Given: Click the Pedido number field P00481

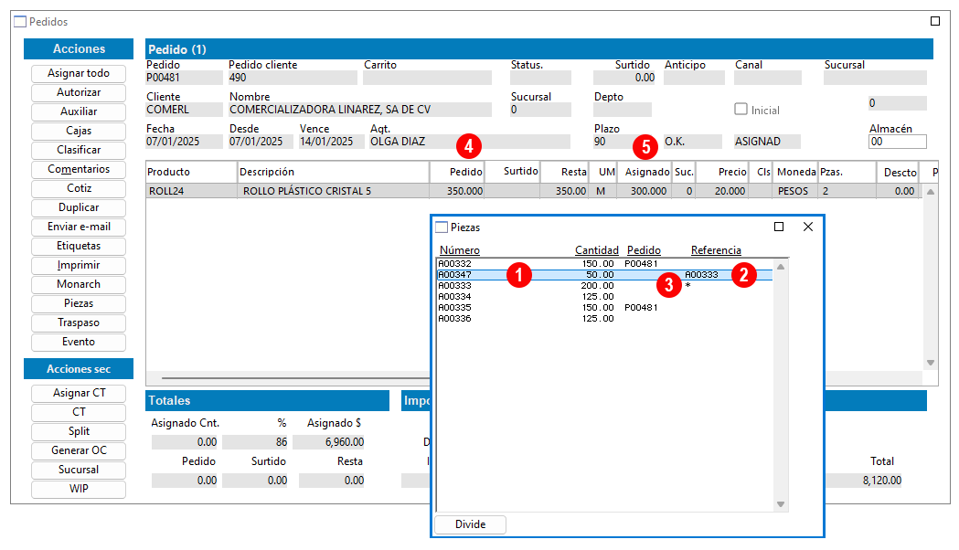Looking at the screenshot, I should (184, 78).
